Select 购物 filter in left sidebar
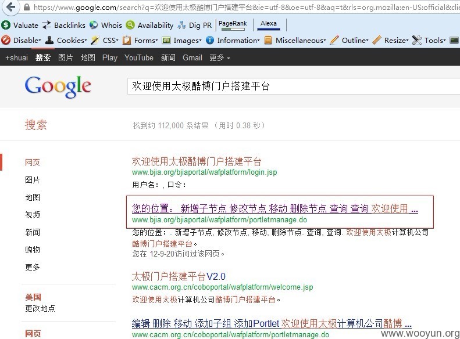 [32, 250]
